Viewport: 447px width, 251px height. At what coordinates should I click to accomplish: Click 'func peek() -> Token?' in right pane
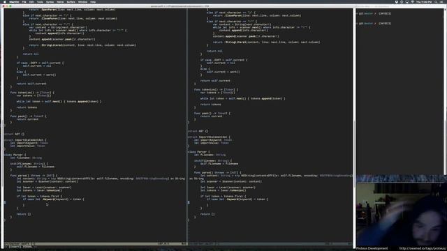pos(212,113)
